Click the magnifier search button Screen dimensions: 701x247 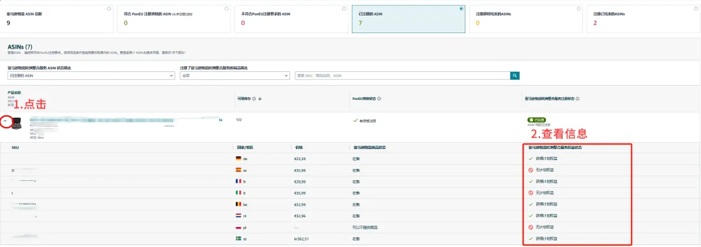(515, 76)
